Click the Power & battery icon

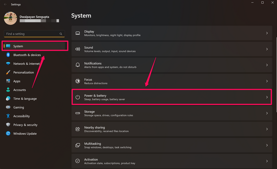[x=78, y=97]
